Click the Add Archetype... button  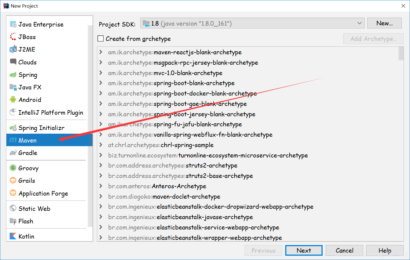(x=373, y=39)
